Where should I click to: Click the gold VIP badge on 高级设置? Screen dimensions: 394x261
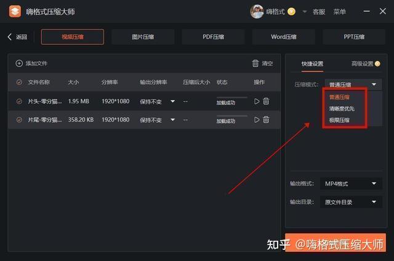pos(377,64)
